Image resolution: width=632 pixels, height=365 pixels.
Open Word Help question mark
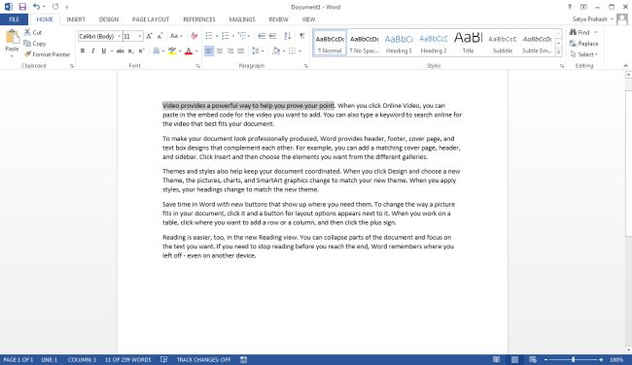pyautogui.click(x=569, y=7)
